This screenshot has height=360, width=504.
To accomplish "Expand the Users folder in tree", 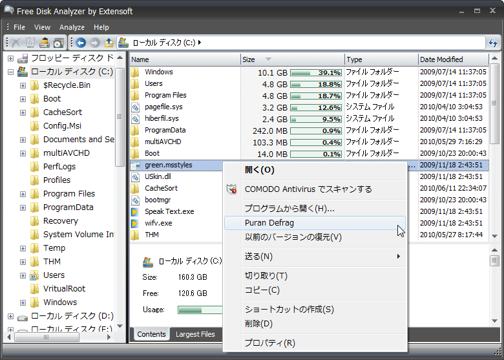I will (x=23, y=275).
